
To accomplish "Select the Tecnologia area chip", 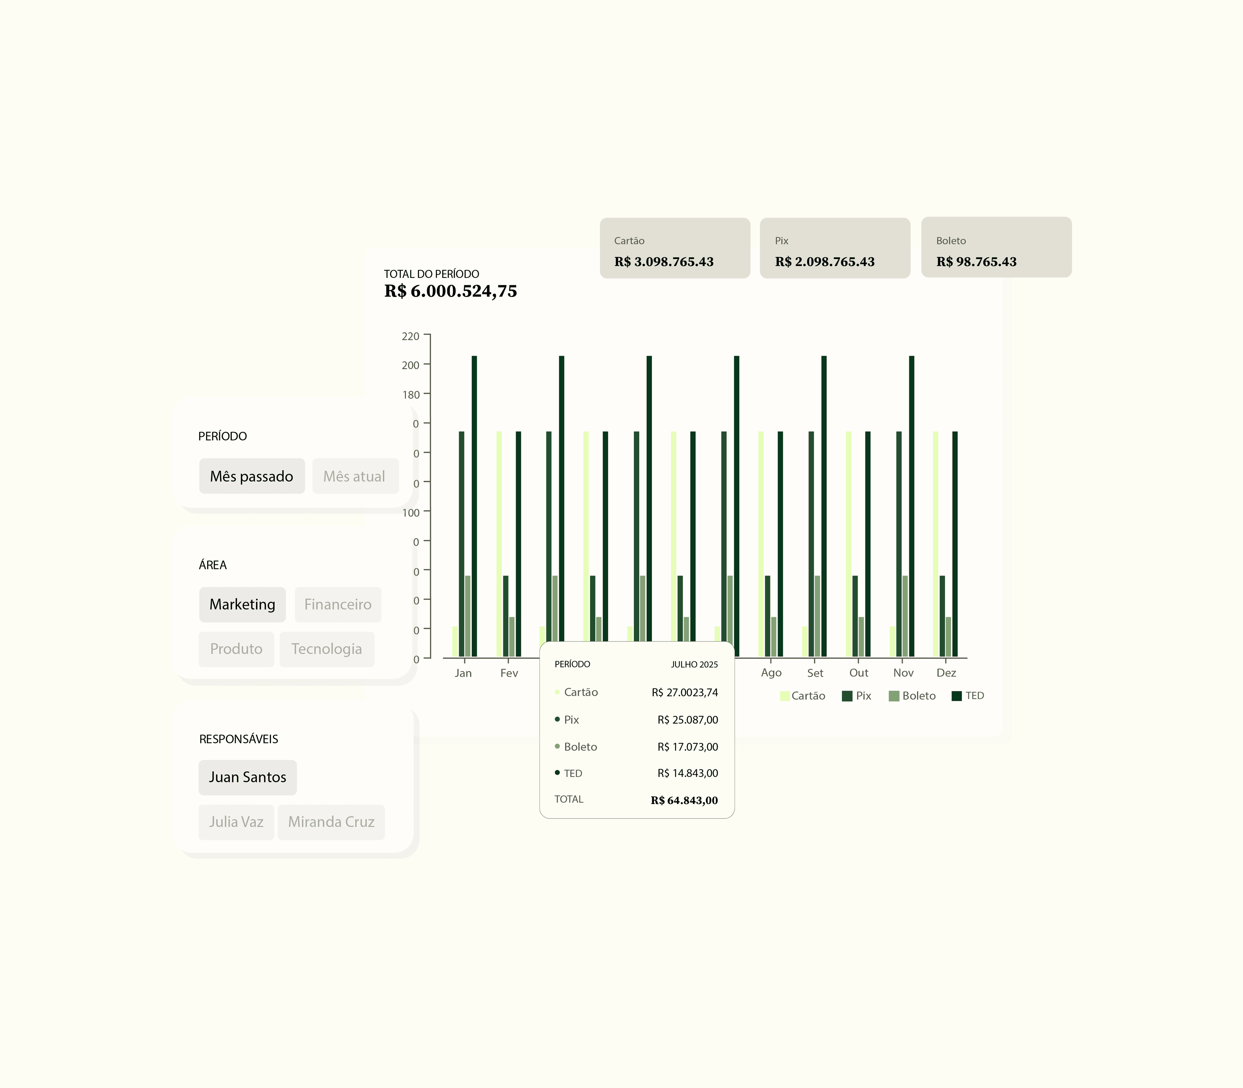I will (327, 649).
